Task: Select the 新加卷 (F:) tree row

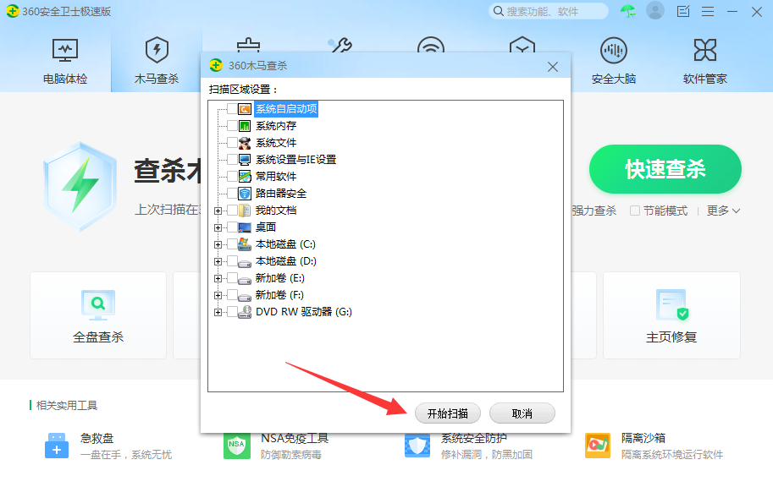Action: [x=279, y=295]
